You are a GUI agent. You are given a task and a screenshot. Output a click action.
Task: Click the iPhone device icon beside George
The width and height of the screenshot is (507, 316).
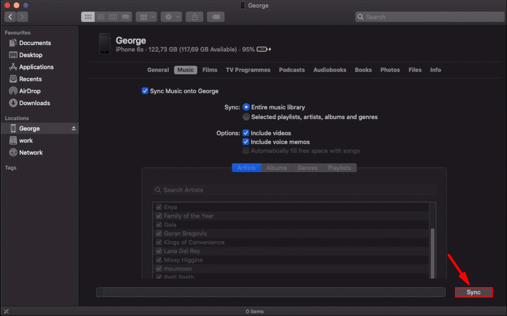coord(104,44)
